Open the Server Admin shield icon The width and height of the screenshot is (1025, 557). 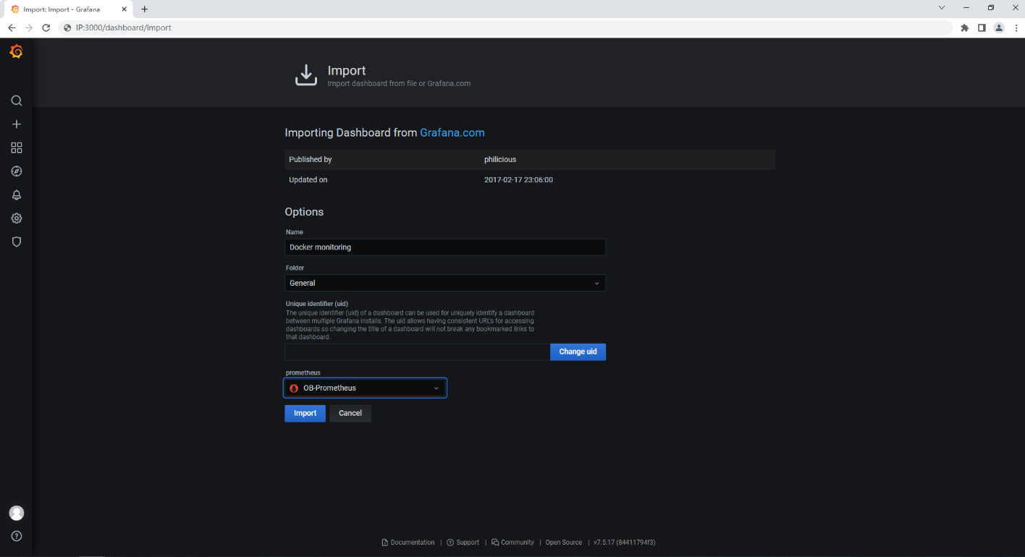[17, 242]
